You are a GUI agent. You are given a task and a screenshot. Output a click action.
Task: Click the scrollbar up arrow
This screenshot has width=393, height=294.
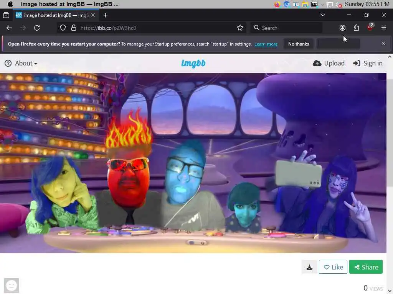tap(390, 57)
